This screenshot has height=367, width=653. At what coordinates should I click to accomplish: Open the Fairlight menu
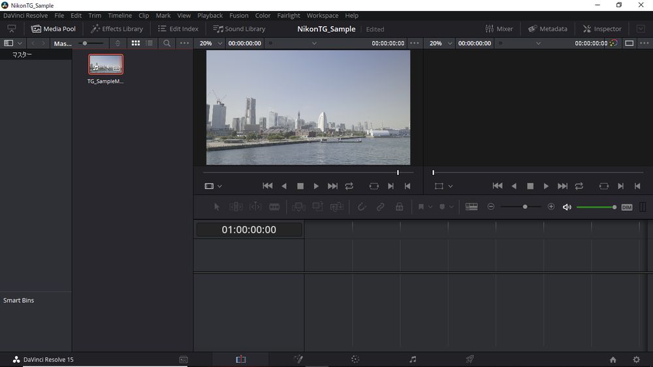point(289,16)
